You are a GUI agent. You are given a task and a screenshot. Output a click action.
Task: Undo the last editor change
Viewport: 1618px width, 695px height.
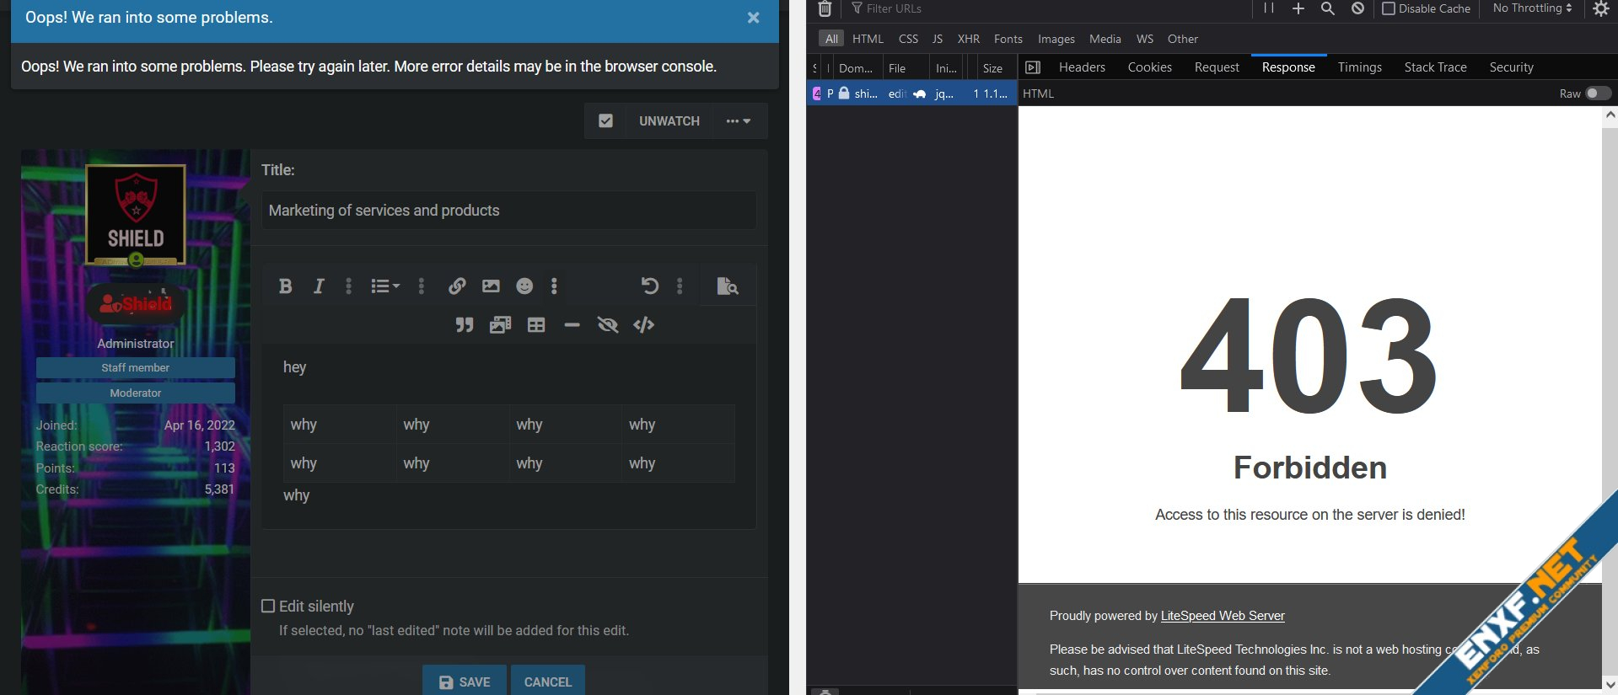[x=649, y=286]
